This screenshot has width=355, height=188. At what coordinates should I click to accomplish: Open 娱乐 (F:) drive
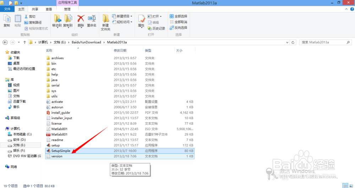19,150
